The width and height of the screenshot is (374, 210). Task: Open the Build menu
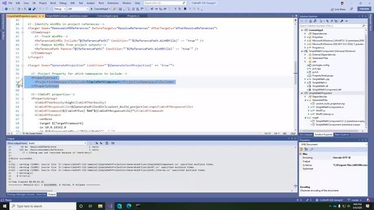tap(53, 3)
